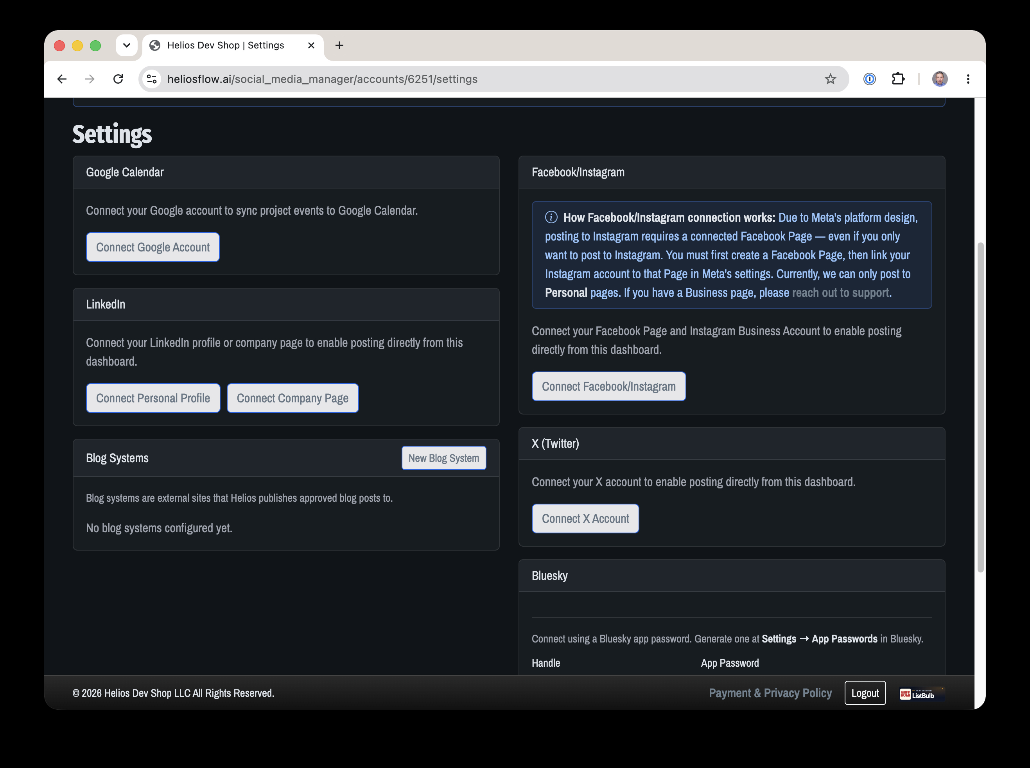The height and width of the screenshot is (768, 1030).
Task: Open the Chrome three-dot menu
Action: coord(968,79)
